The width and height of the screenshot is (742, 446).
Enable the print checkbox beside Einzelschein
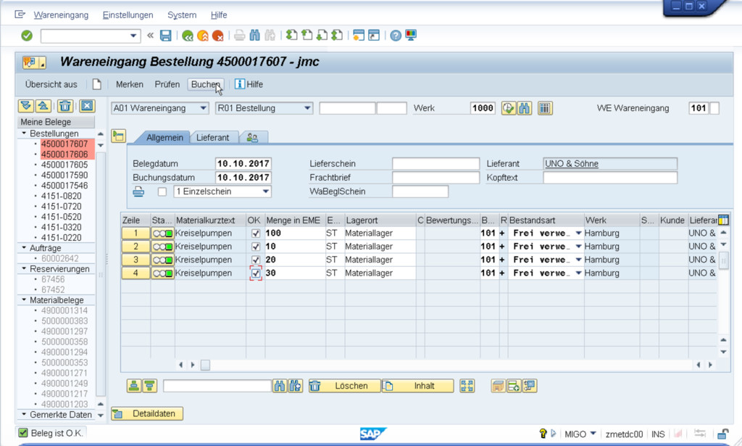pyautogui.click(x=162, y=191)
